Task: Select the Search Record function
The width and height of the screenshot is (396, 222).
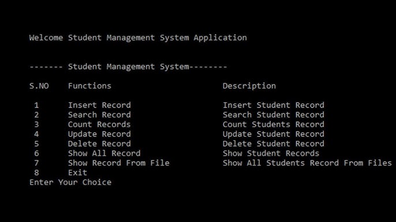Action: (x=99, y=115)
